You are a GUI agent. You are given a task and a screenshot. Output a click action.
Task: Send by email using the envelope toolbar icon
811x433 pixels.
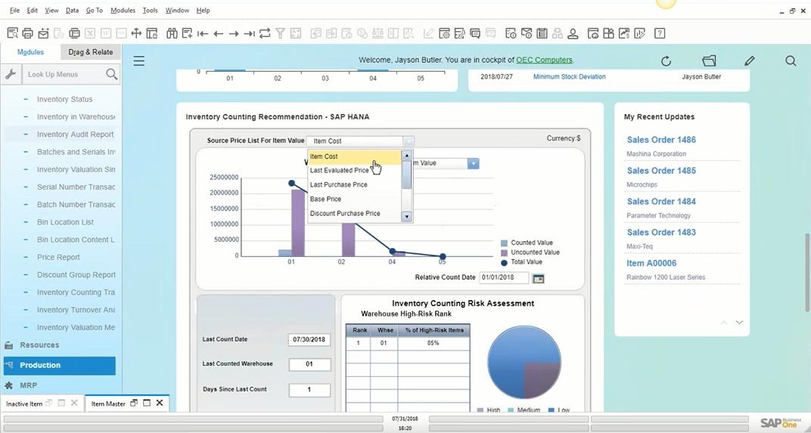click(43, 33)
